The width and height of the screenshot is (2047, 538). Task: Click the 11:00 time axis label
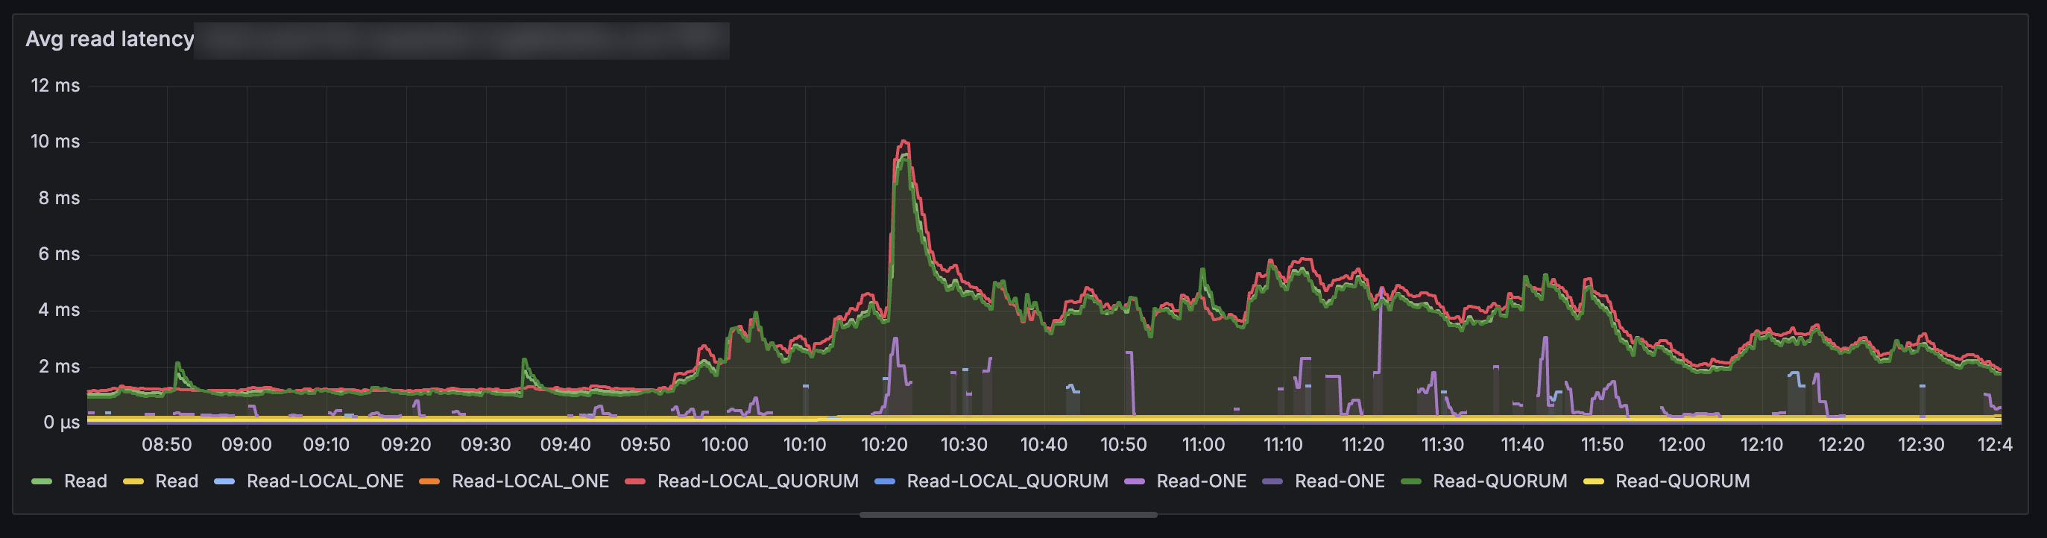tap(1203, 444)
